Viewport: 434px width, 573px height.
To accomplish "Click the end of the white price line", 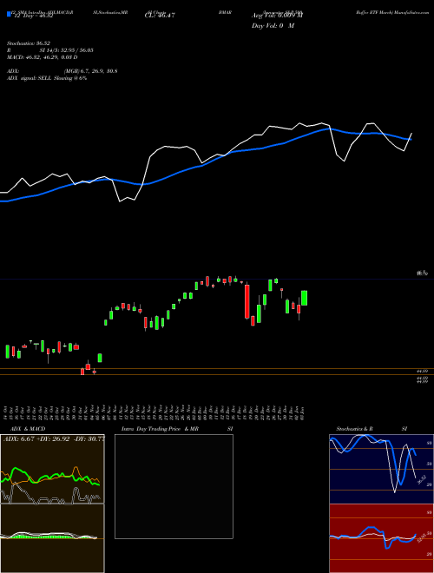I will coord(411,134).
